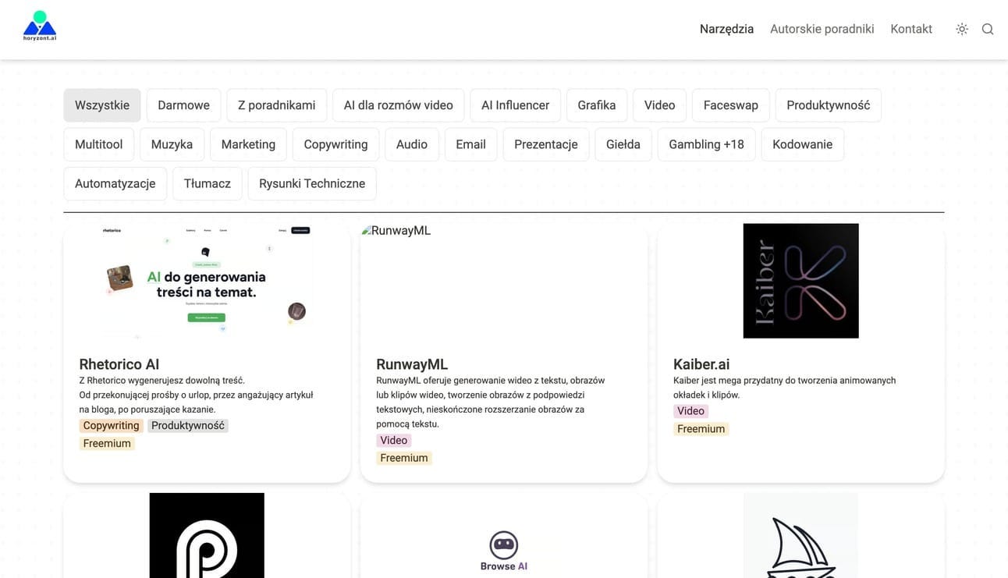The image size is (1008, 578).
Task: Open the horyzont.ai logo homepage
Action: click(40, 27)
